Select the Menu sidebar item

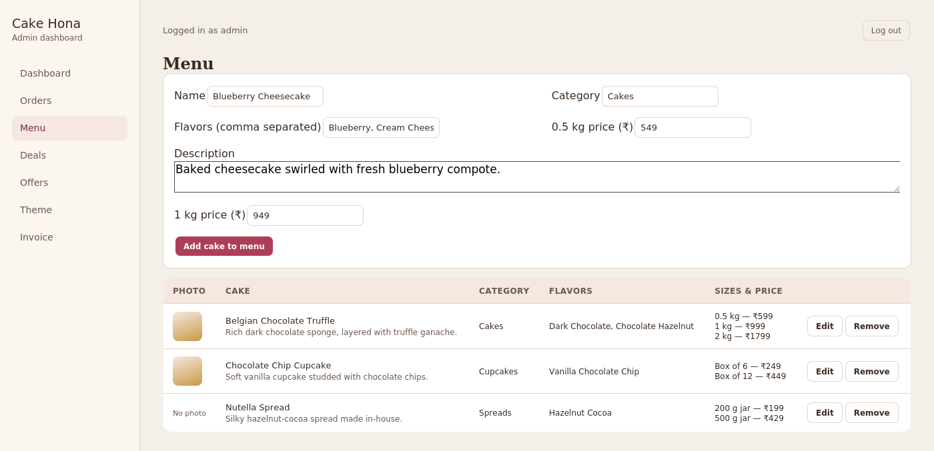click(69, 128)
